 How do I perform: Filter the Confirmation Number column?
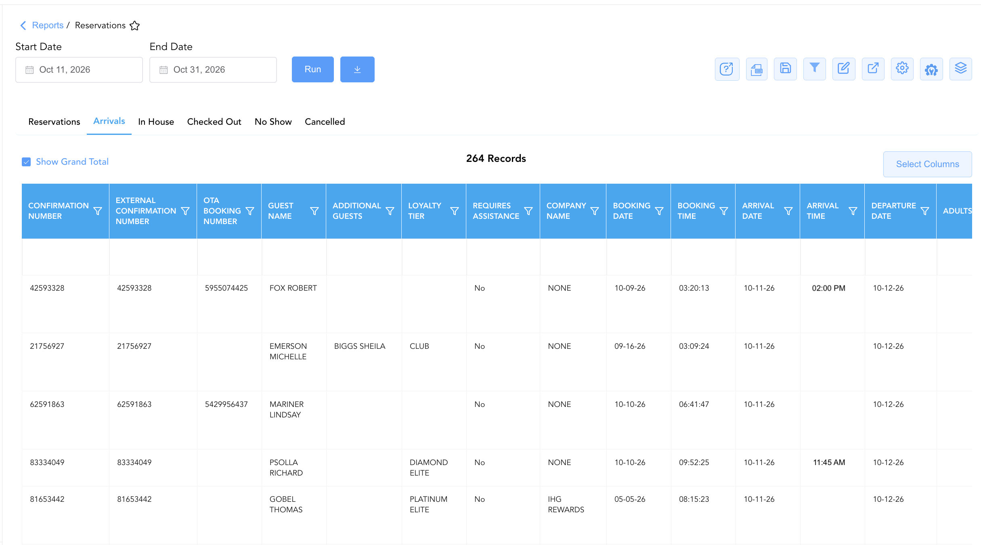click(x=97, y=211)
